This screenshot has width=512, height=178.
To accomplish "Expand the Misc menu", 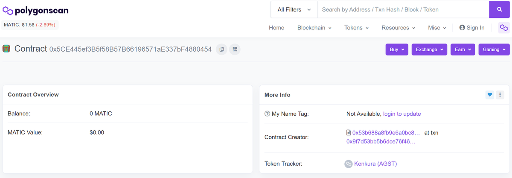I will (x=437, y=28).
